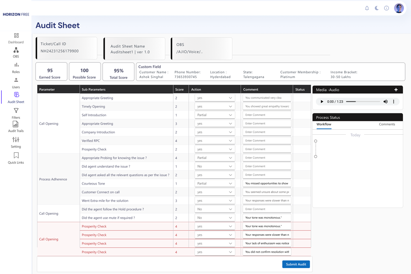This screenshot has height=274, width=411.
Task: Mute the audio player volume
Action: (x=385, y=102)
